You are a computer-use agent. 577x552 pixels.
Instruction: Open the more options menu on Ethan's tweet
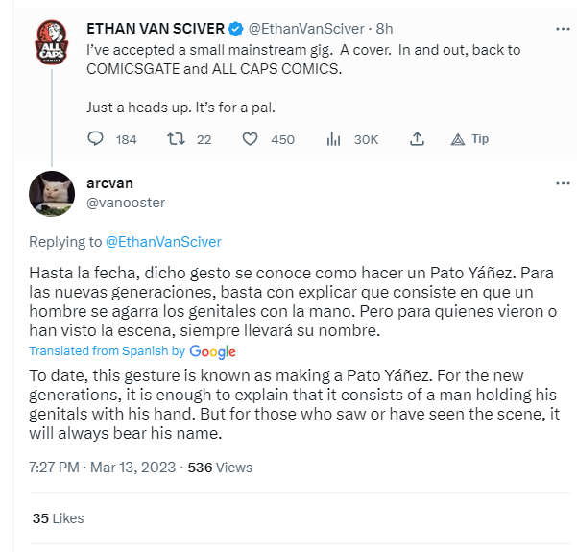click(563, 29)
